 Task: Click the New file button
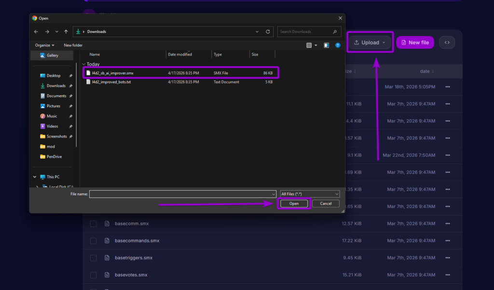(415, 42)
